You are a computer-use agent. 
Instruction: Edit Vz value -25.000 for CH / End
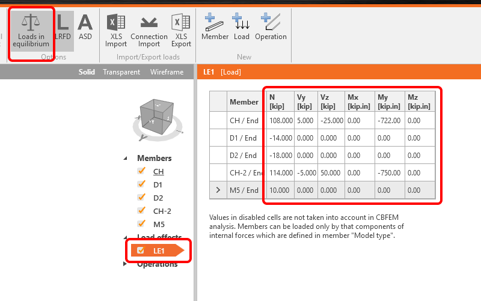pyautogui.click(x=331, y=121)
